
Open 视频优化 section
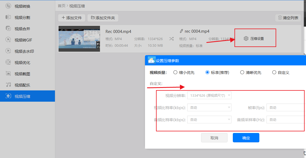[28, 62]
